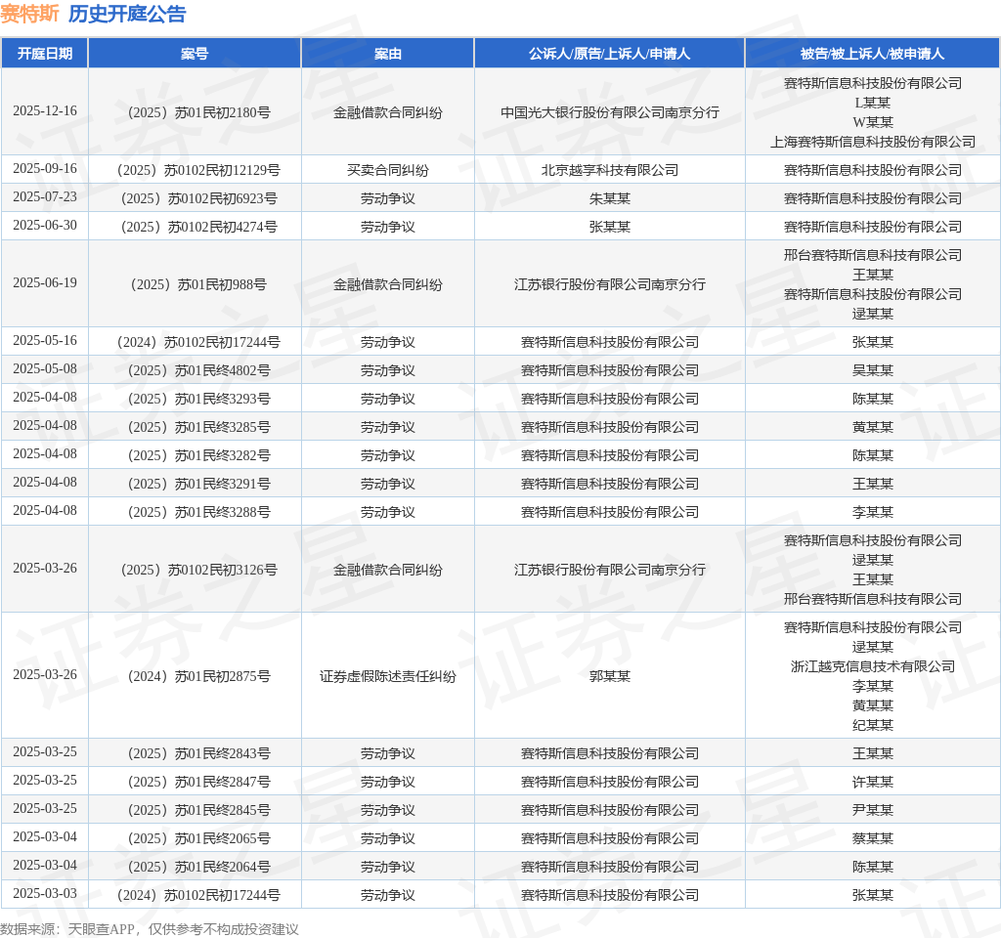Select case number (2025)苏0102民初6923号

pos(199,198)
